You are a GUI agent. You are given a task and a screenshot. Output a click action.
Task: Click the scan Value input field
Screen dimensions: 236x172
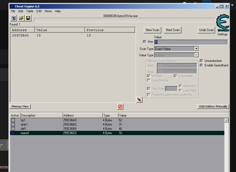[191, 42]
